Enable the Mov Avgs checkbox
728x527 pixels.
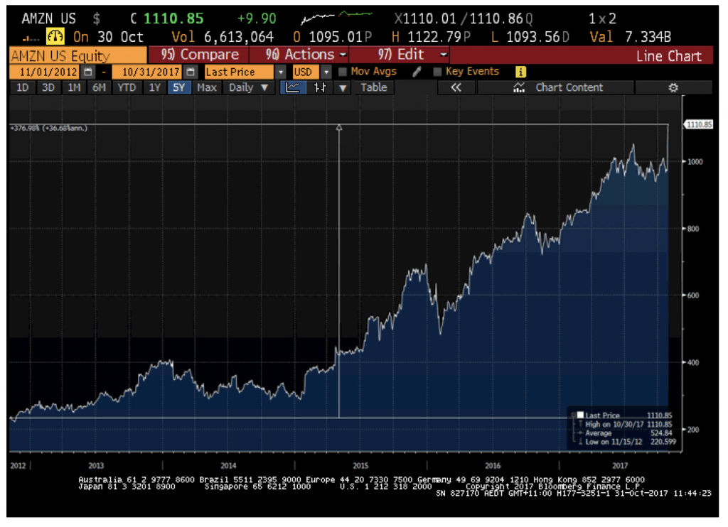[x=343, y=72]
